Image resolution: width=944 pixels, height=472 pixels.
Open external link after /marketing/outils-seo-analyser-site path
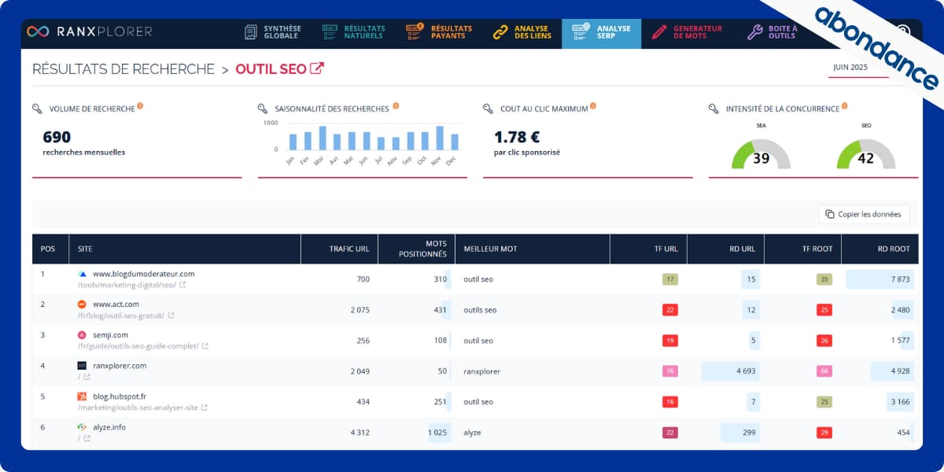(205, 407)
